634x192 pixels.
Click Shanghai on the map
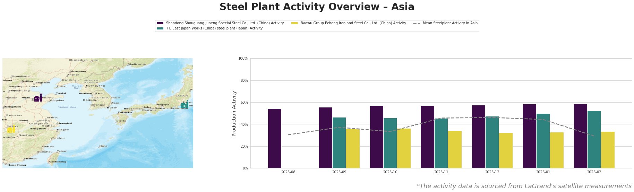pos(64,123)
